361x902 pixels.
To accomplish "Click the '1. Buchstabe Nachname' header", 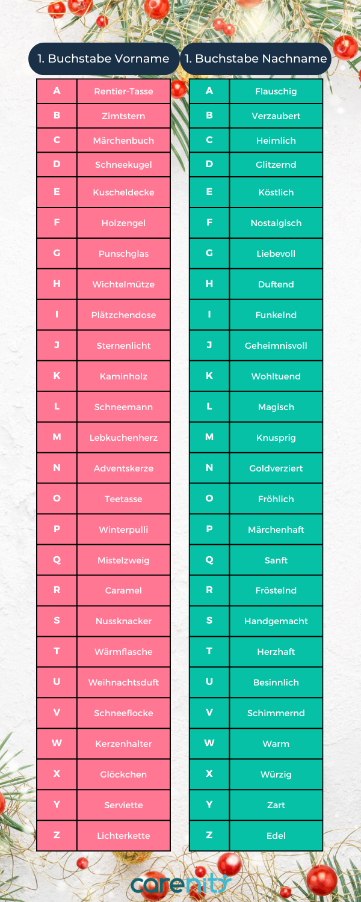I will coord(256,59).
